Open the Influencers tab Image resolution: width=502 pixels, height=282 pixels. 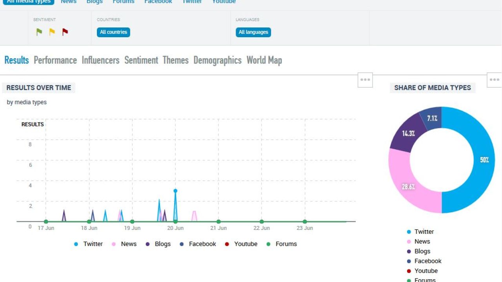coord(100,60)
